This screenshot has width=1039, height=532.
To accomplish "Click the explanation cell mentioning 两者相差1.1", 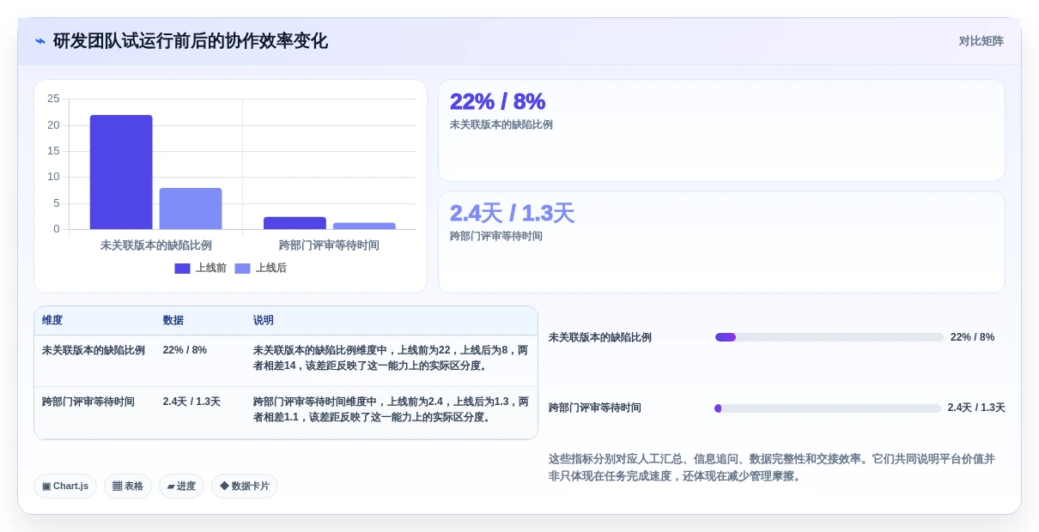I will click(x=391, y=409).
